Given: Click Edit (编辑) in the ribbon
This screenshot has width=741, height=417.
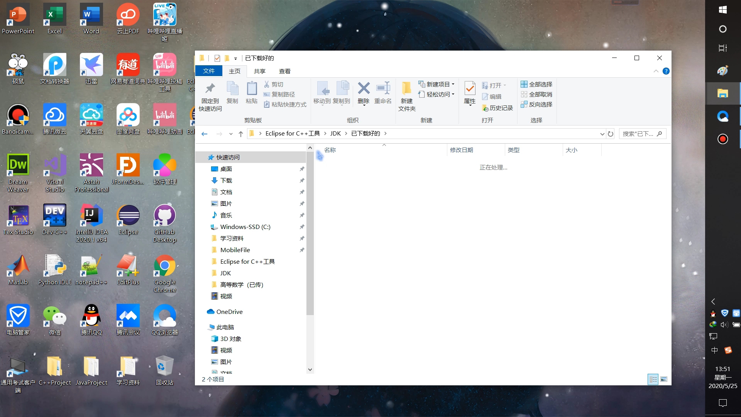Looking at the screenshot, I should 492,97.
